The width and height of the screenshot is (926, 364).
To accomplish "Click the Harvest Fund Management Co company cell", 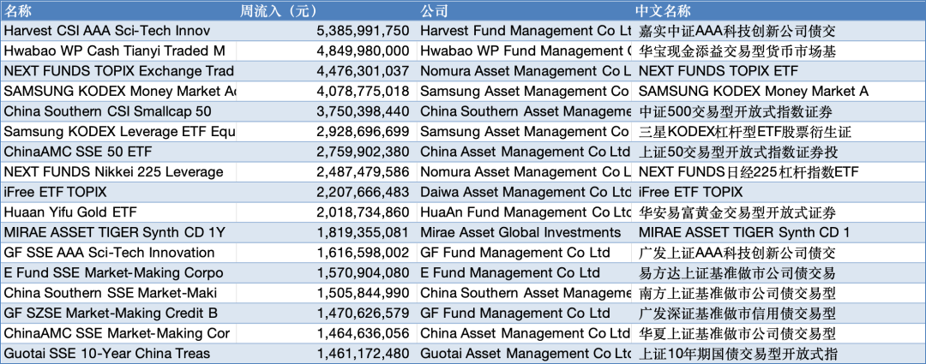I will pyautogui.click(x=524, y=31).
